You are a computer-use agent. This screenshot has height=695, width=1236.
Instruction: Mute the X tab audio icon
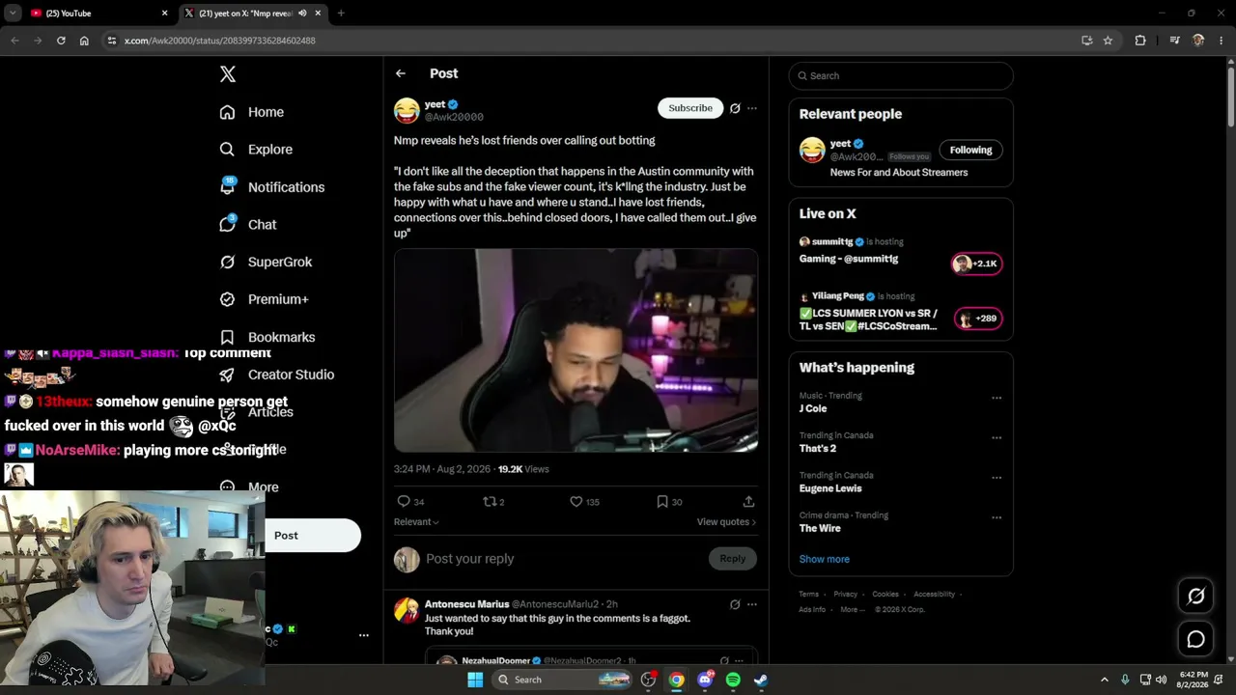(x=302, y=14)
